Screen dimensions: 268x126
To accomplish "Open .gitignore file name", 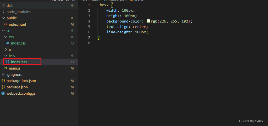I will point(15,75).
